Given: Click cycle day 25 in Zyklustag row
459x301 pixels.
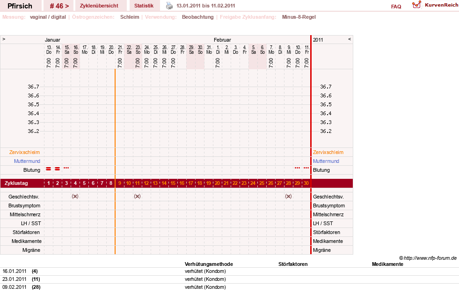Looking at the screenshot, I should tap(262, 184).
